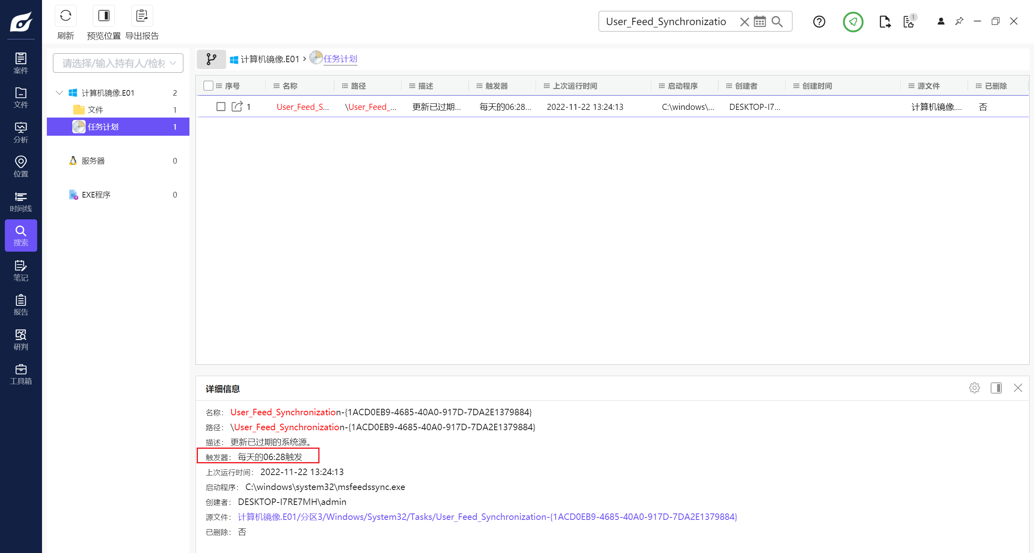Image resolution: width=1034 pixels, height=553 pixels.
Task: Open settings gear in 详细信息 panel
Action: point(974,388)
